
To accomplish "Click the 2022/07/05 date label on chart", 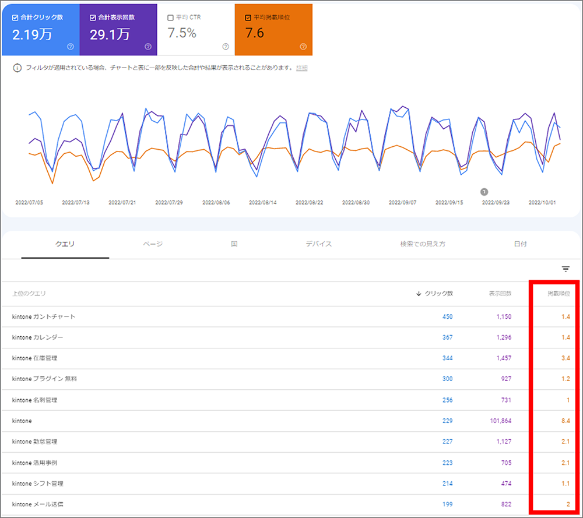I will coord(29,203).
